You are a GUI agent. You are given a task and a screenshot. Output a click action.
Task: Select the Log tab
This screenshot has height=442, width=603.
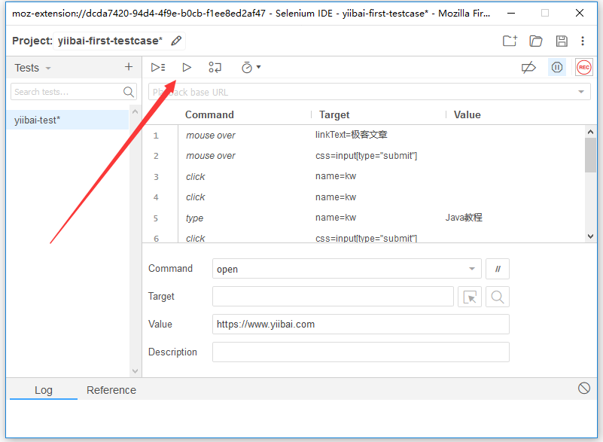44,390
